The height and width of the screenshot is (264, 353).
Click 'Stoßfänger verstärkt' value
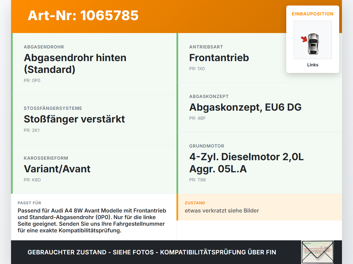74,119
